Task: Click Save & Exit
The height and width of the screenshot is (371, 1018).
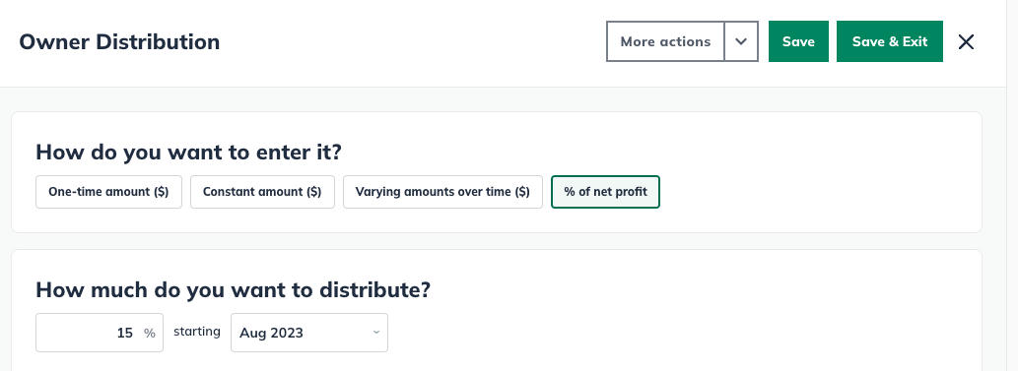Action: (x=890, y=41)
